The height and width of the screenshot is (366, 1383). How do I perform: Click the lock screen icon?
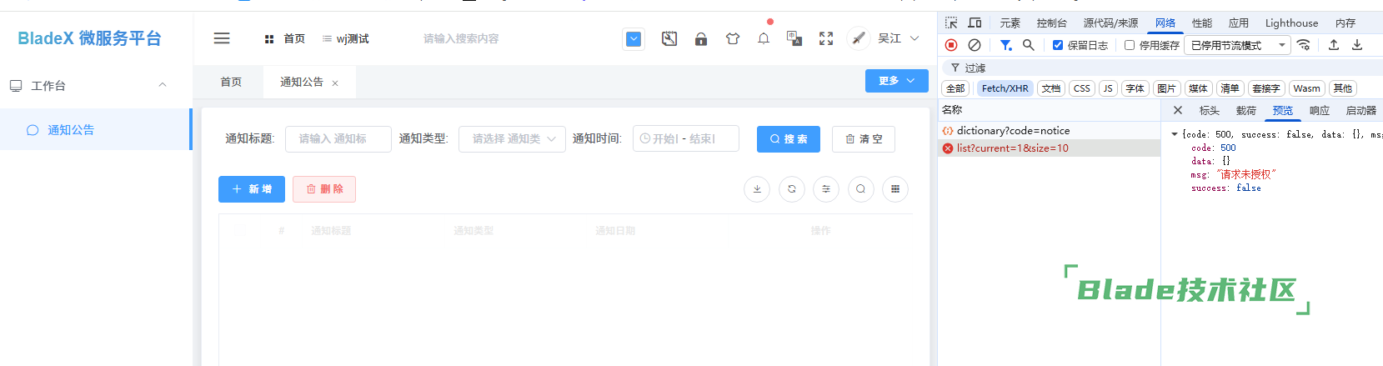[x=701, y=38]
